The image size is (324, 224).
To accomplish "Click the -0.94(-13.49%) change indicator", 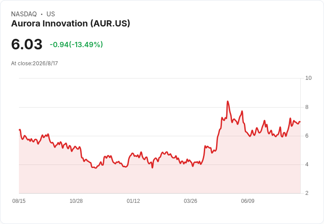I will coord(76,45).
